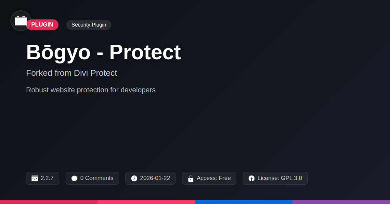The image size is (390, 204).
Task: Select the PLUGIN badge
Action: (x=42, y=25)
